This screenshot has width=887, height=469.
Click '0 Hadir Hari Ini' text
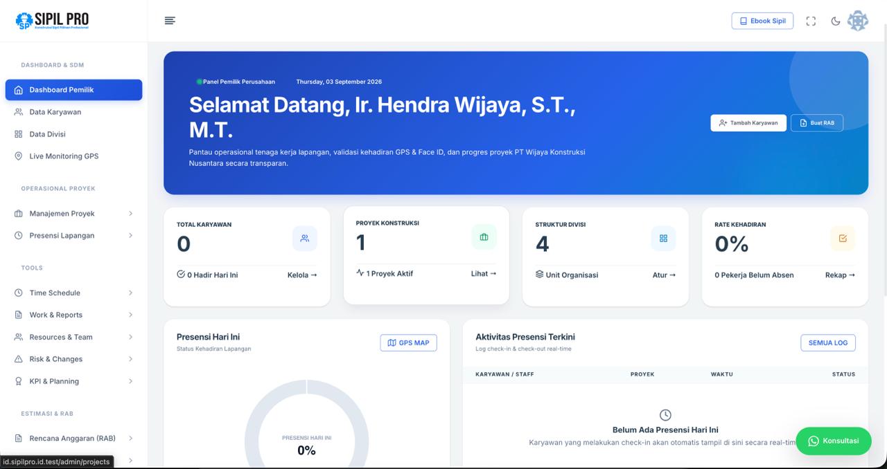(212, 275)
